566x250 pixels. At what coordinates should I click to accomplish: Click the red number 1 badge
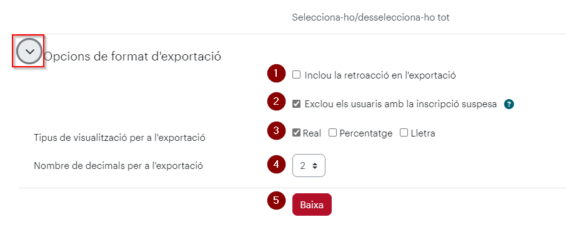point(276,74)
